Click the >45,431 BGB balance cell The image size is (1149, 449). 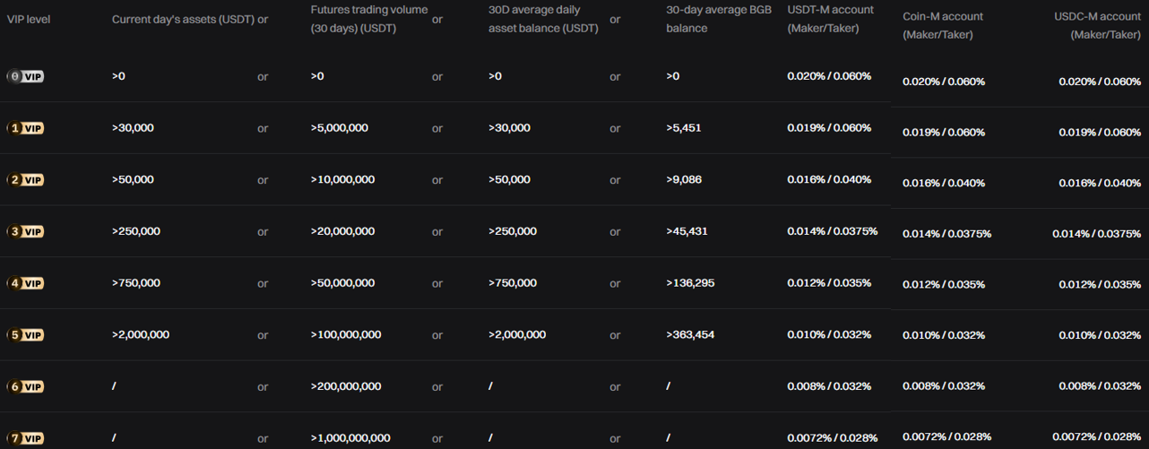(687, 231)
